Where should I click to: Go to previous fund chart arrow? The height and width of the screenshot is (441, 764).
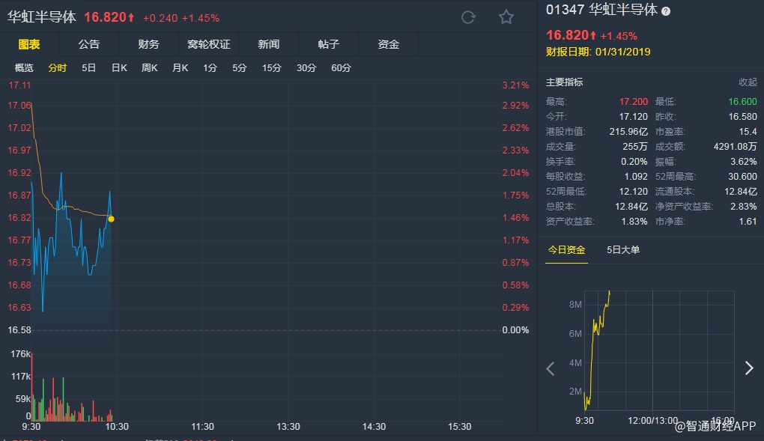[x=551, y=368]
